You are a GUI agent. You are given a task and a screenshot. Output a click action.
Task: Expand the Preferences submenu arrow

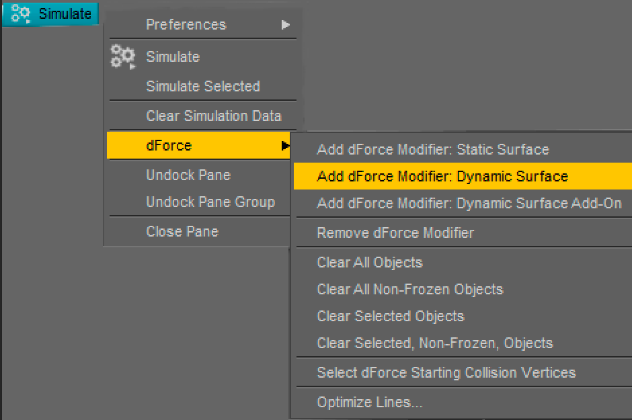[285, 25]
